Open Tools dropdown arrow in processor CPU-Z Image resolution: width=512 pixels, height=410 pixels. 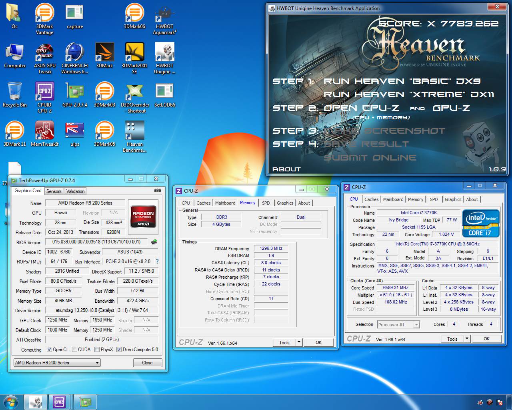tap(467, 339)
